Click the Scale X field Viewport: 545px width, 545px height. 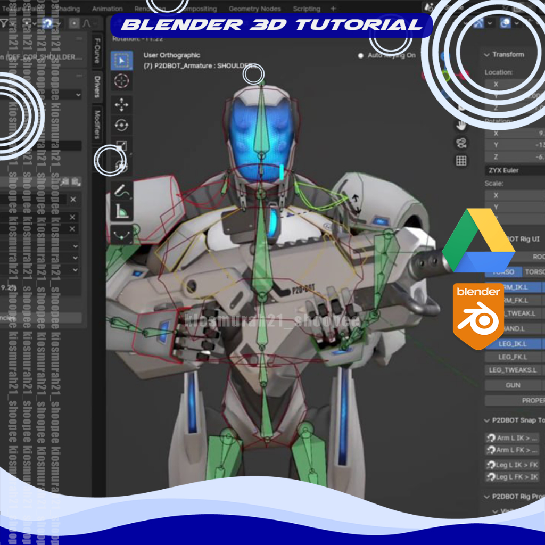coord(515,195)
